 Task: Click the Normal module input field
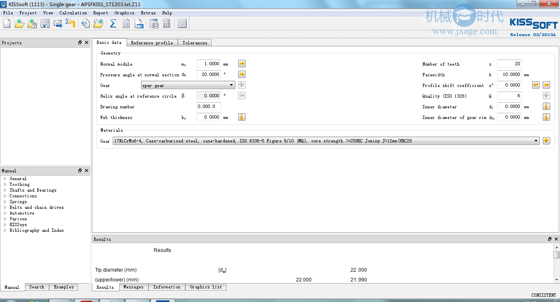coord(209,64)
